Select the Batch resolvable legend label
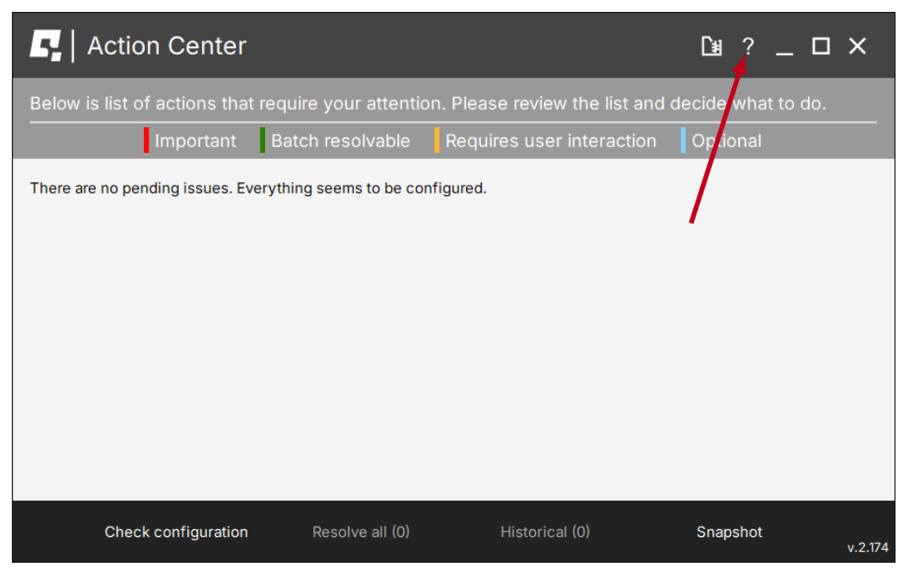 (x=340, y=142)
